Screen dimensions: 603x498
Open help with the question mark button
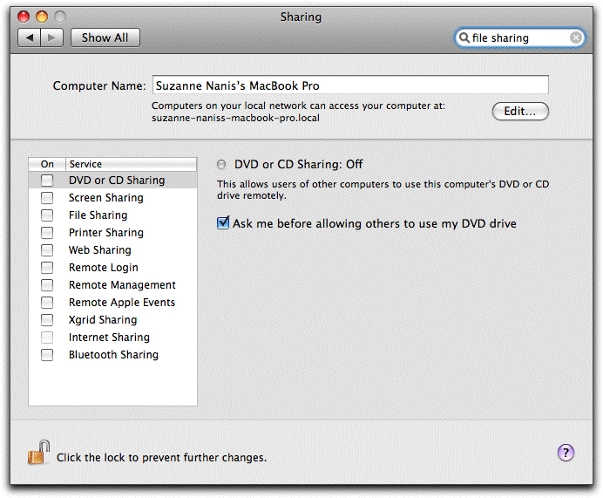[x=566, y=452]
